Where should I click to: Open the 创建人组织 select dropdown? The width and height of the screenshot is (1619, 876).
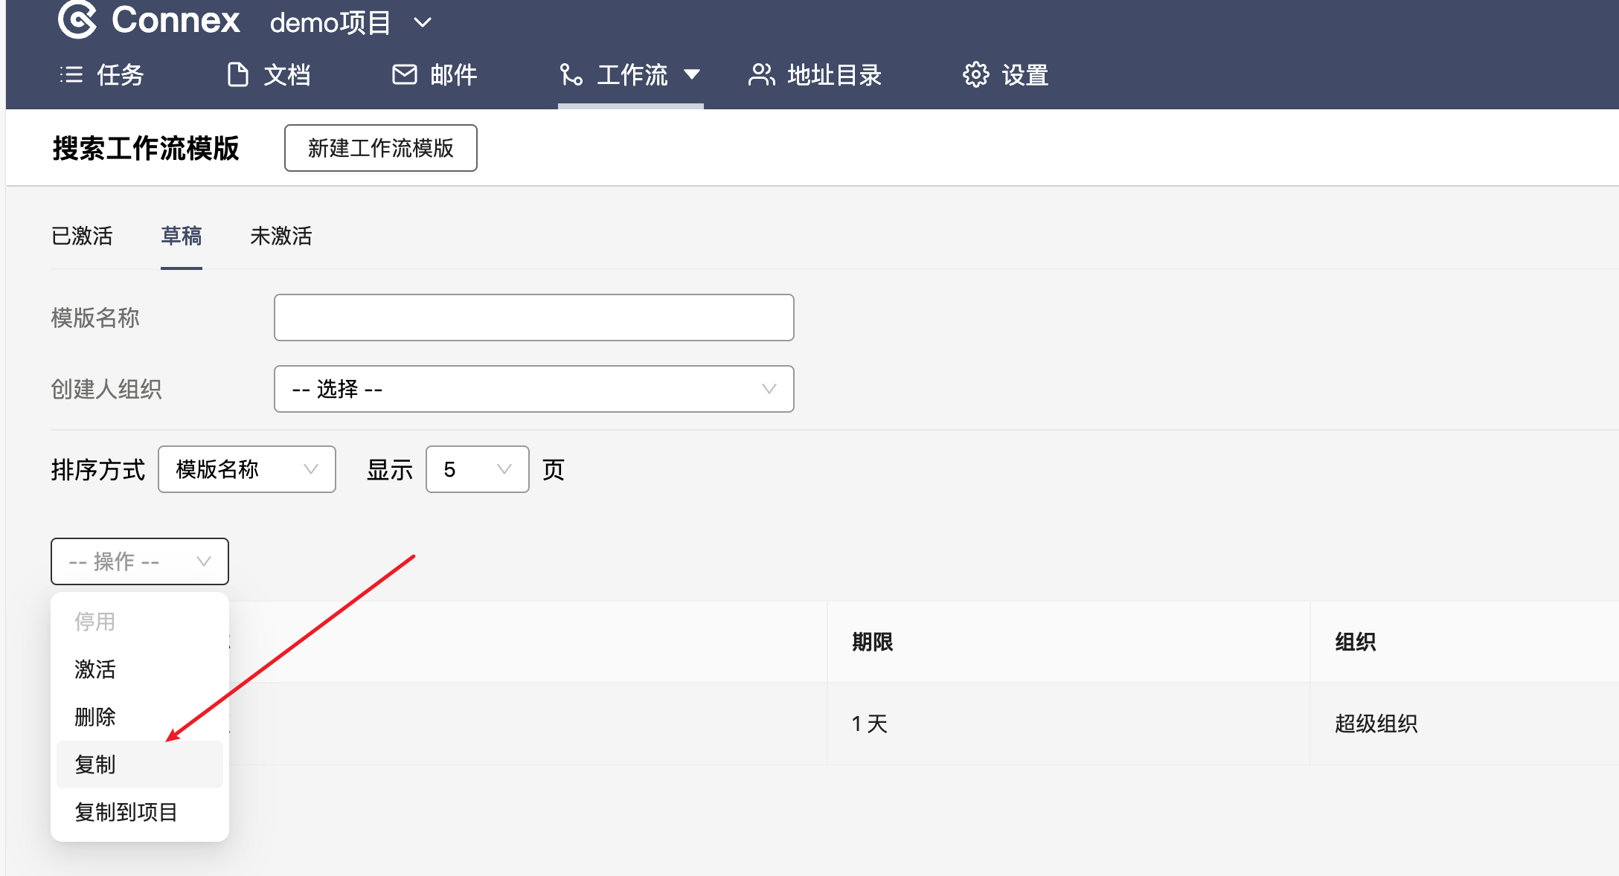(533, 389)
